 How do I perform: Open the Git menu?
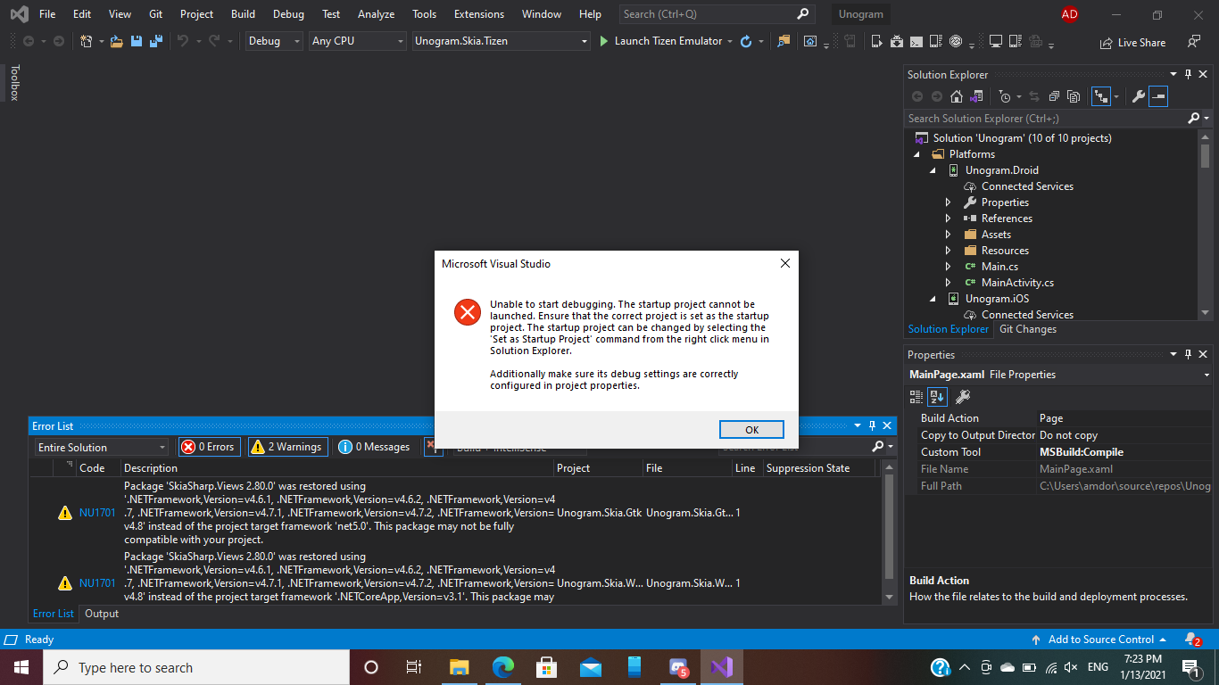pos(156,14)
